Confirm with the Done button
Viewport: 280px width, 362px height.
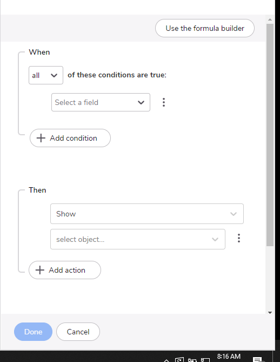[33, 332]
